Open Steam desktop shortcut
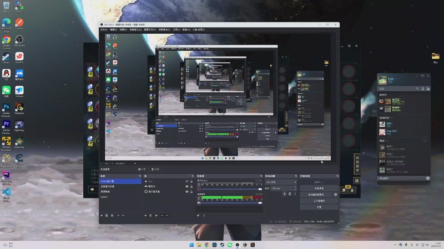 [x=6, y=58]
